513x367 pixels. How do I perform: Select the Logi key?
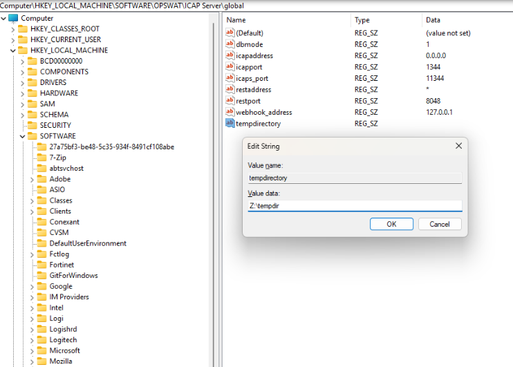click(x=56, y=319)
